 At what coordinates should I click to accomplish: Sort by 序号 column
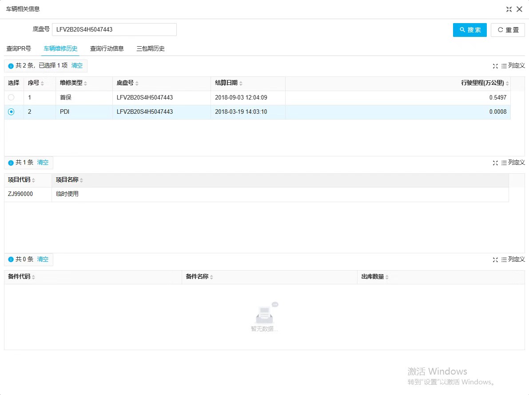click(42, 84)
